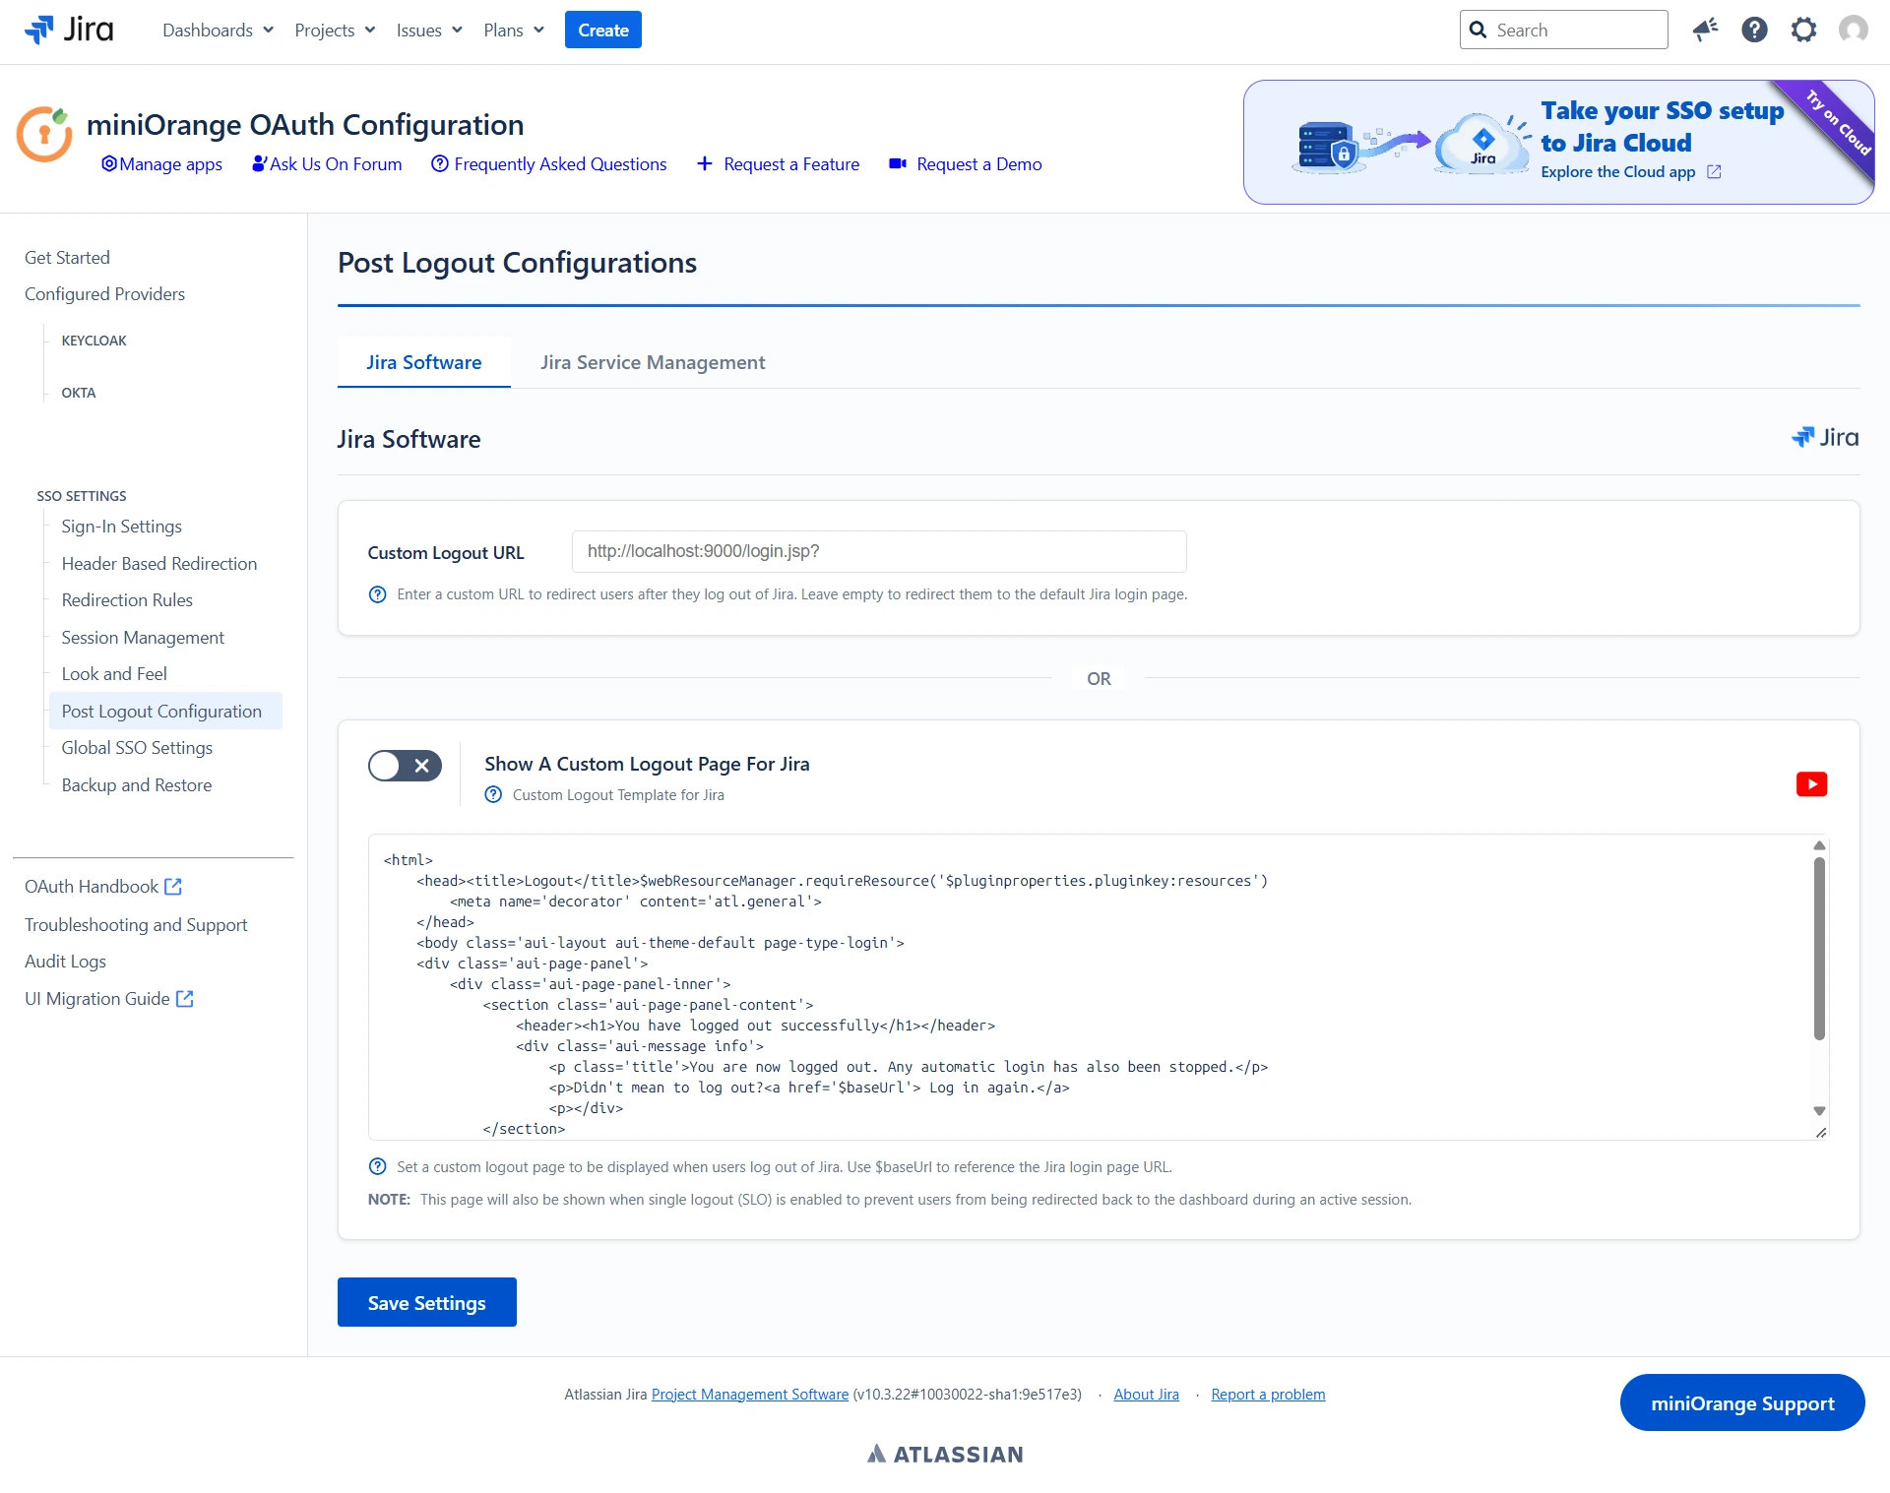Expand the Plans dropdown menu

point(513,30)
